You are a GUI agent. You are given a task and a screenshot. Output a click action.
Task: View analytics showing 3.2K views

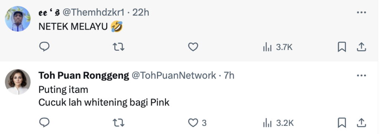tap(278, 123)
